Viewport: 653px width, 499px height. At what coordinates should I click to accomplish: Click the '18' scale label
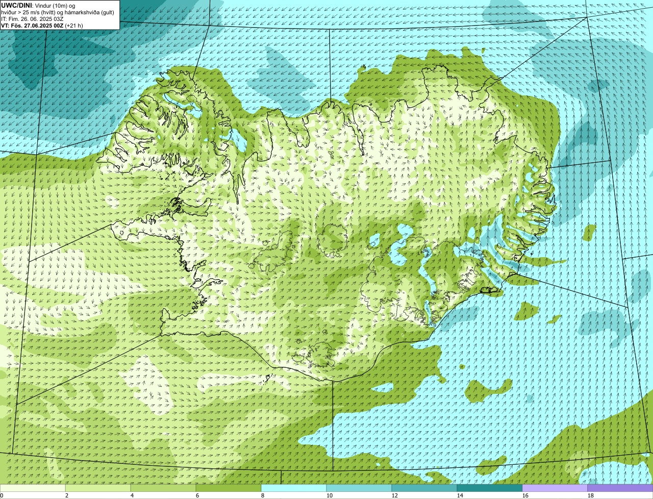(591, 495)
